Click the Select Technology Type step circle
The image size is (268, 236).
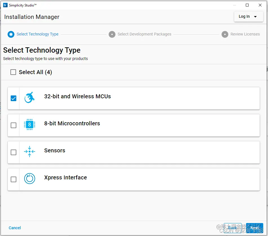(x=11, y=34)
